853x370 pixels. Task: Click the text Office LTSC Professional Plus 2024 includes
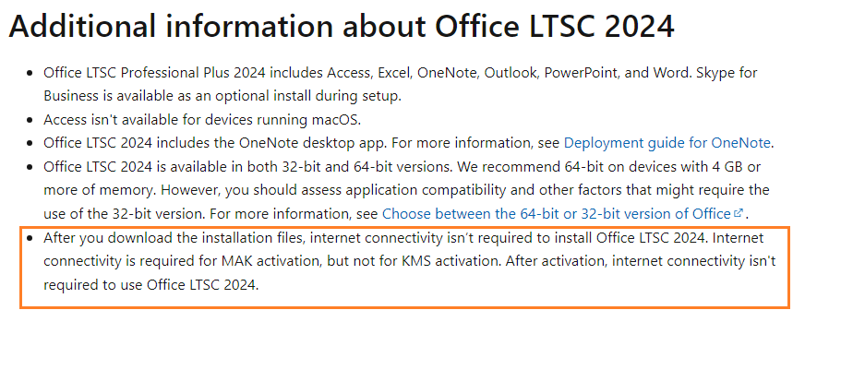[184, 72]
